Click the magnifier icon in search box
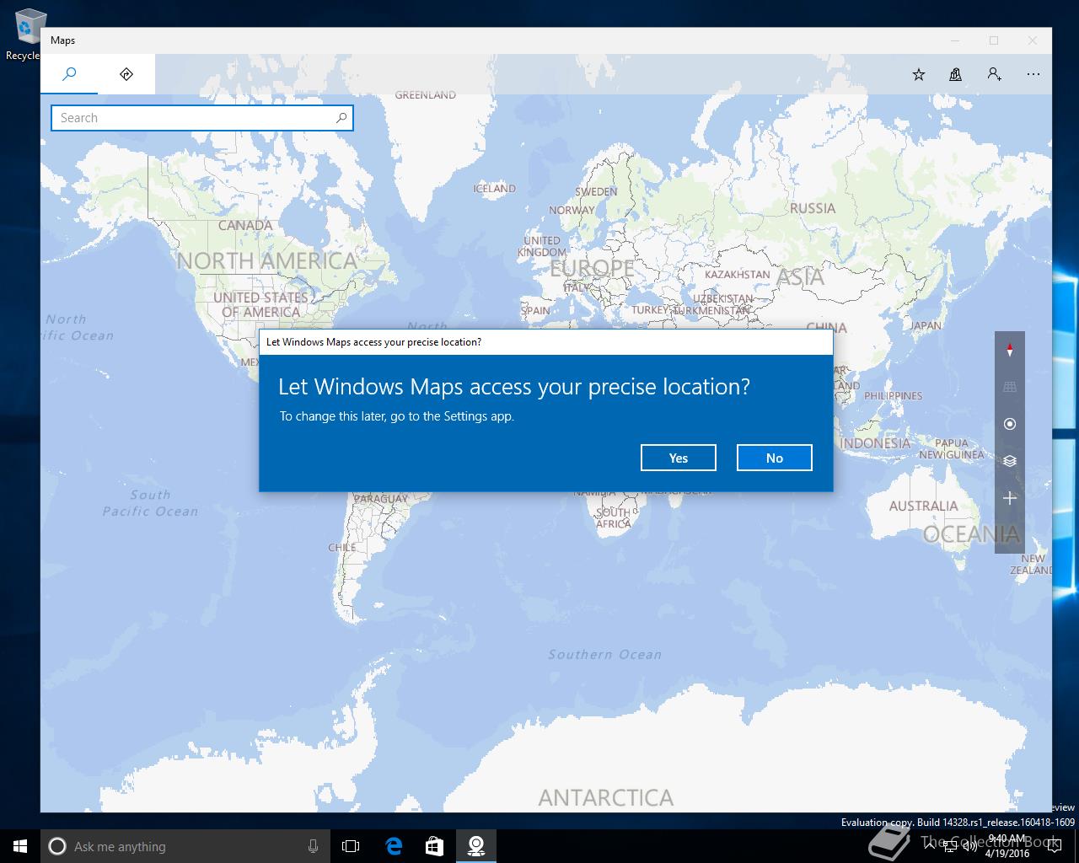1079x863 pixels. tap(341, 118)
